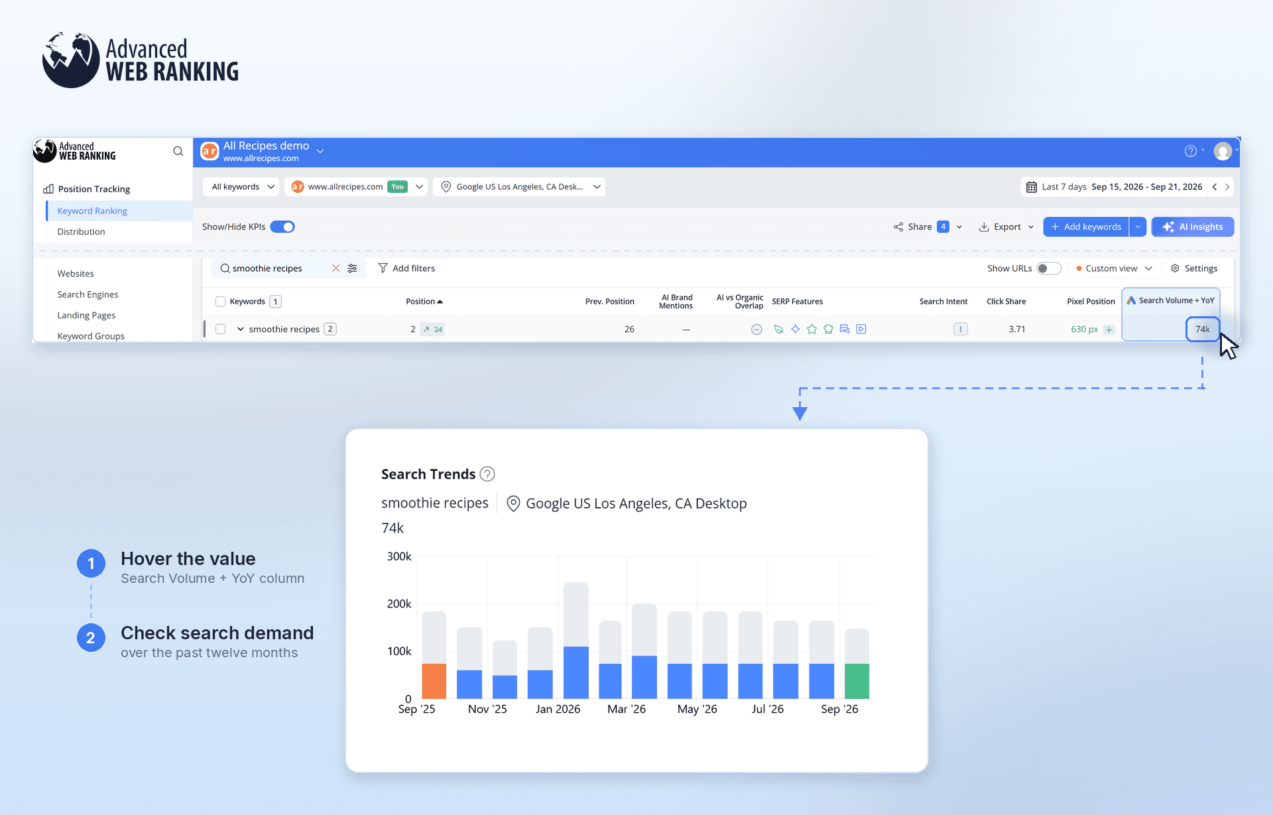The image size is (1273, 815).
Task: Click the SERP Features column header
Action: 797,302
